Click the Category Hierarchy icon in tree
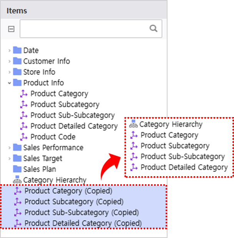Viewport: 234px width, 238px height. tap(17, 180)
